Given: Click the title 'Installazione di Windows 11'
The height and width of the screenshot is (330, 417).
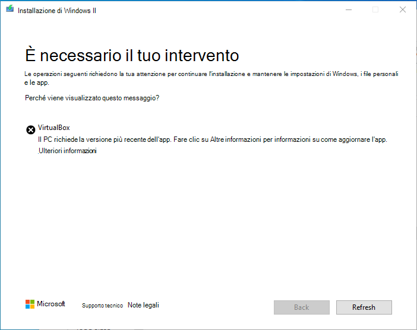Looking at the screenshot, I should coord(57,11).
